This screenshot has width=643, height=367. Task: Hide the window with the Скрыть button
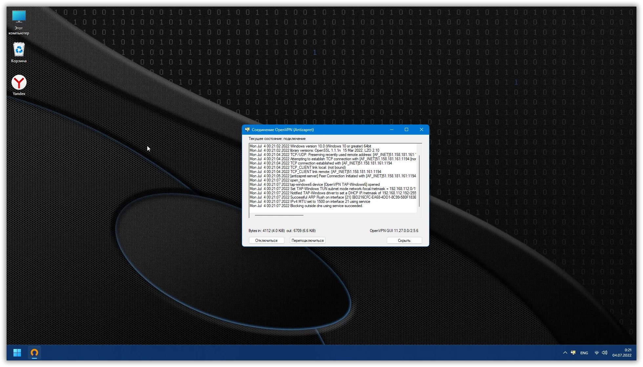coord(404,241)
